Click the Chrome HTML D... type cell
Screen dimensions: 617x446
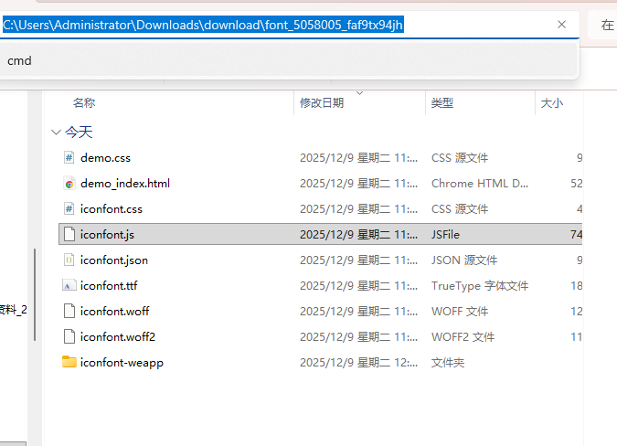click(x=480, y=184)
